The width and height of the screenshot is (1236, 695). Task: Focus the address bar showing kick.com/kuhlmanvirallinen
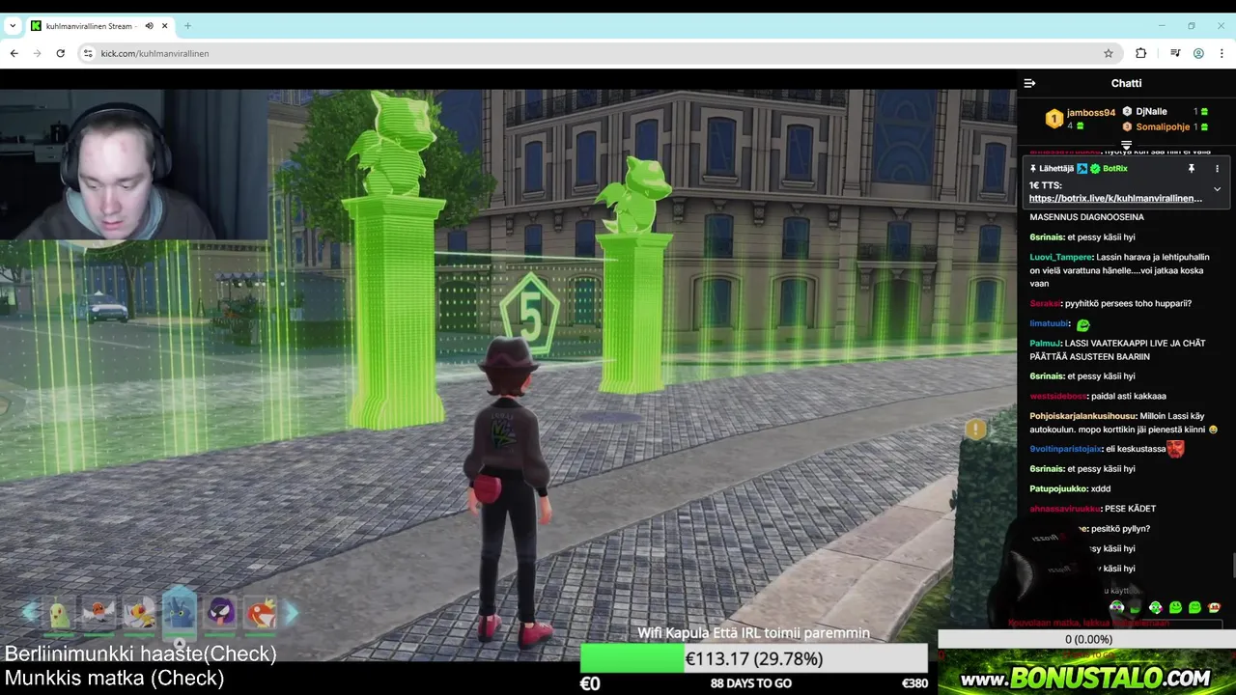pyautogui.click(x=599, y=53)
